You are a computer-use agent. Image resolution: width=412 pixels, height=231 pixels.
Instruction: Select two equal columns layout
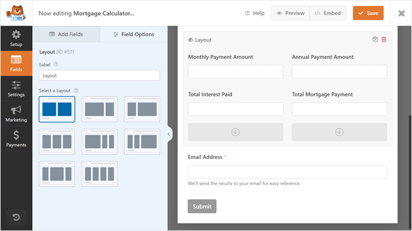coord(57,109)
